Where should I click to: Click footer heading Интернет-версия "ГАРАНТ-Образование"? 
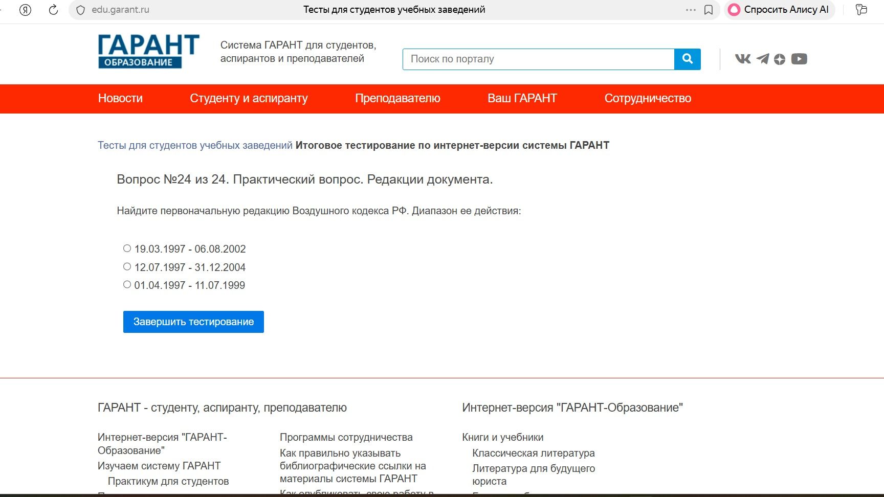[572, 408]
